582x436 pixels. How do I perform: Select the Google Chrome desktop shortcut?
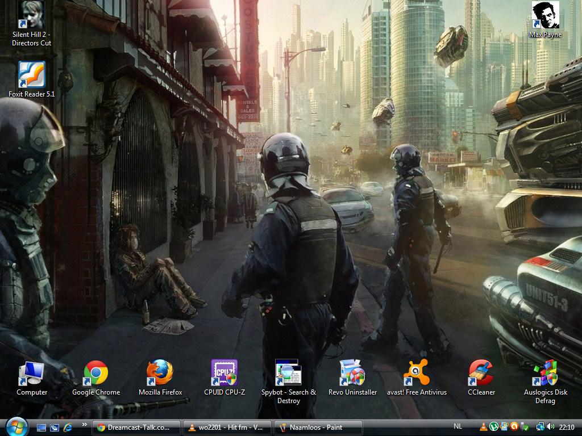(x=96, y=378)
